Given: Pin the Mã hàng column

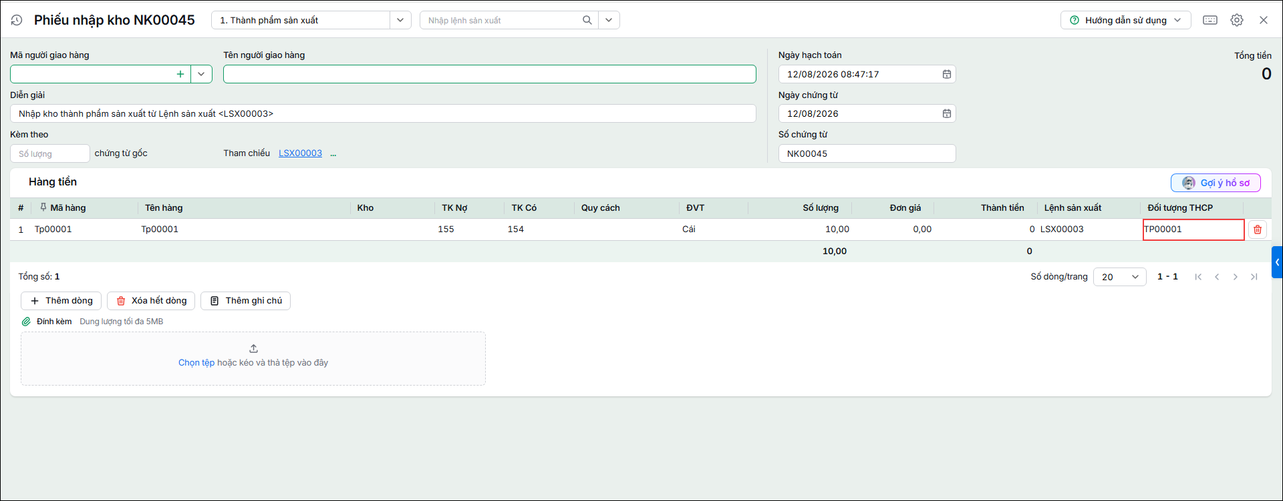Looking at the screenshot, I should [43, 207].
